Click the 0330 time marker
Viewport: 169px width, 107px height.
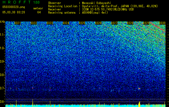pyautogui.click(x=162, y=23)
